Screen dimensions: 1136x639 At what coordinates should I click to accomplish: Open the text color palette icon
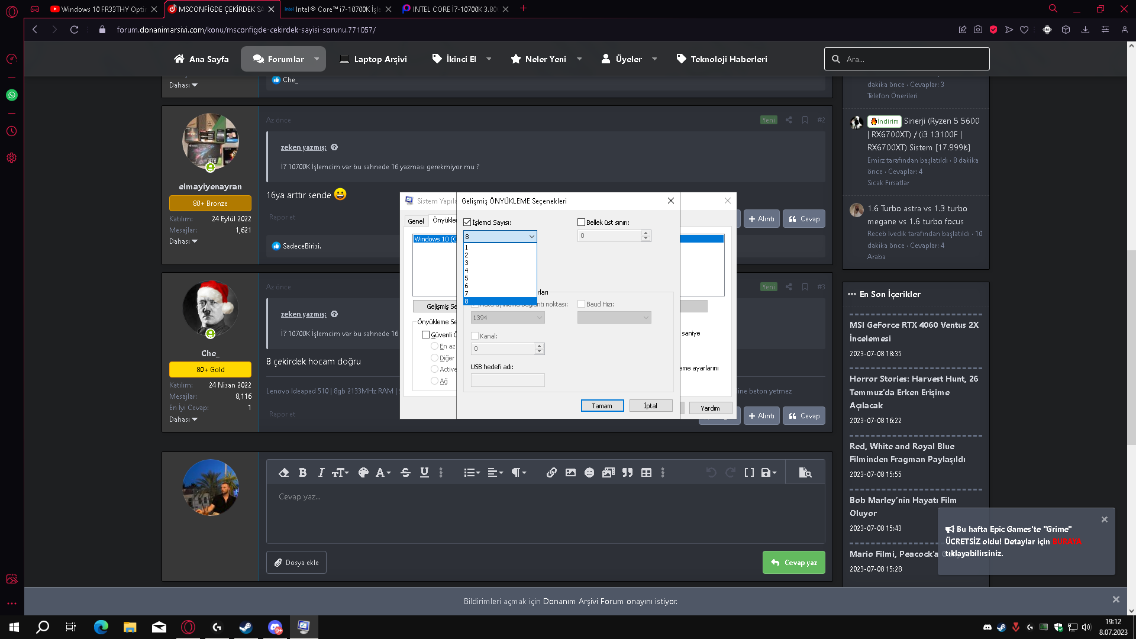pyautogui.click(x=363, y=473)
